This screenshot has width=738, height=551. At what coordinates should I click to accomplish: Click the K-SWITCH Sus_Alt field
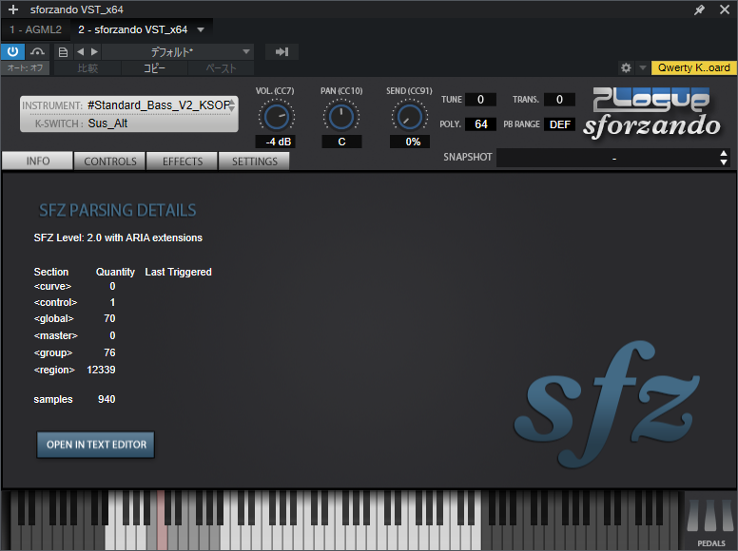tap(128, 123)
